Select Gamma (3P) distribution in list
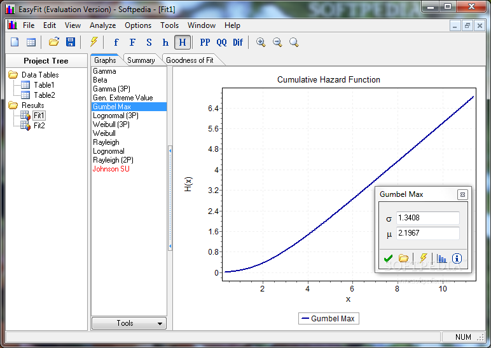Screen dimensions: 491x348 point(128,89)
